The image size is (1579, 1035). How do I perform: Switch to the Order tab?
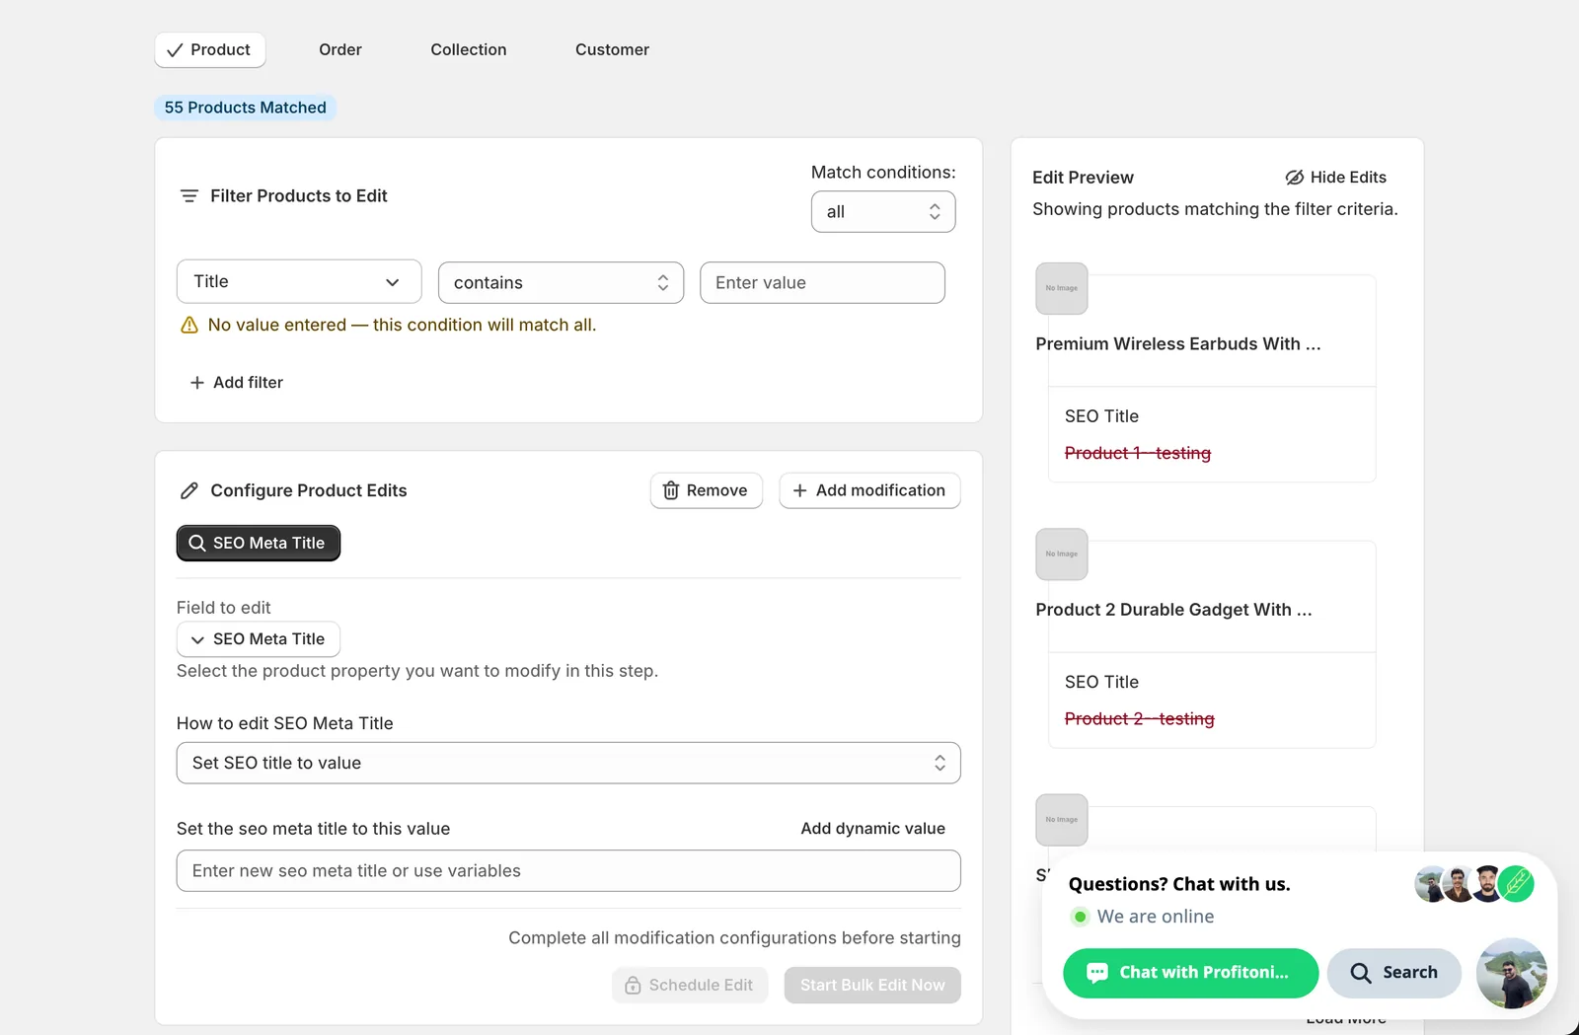340,49
